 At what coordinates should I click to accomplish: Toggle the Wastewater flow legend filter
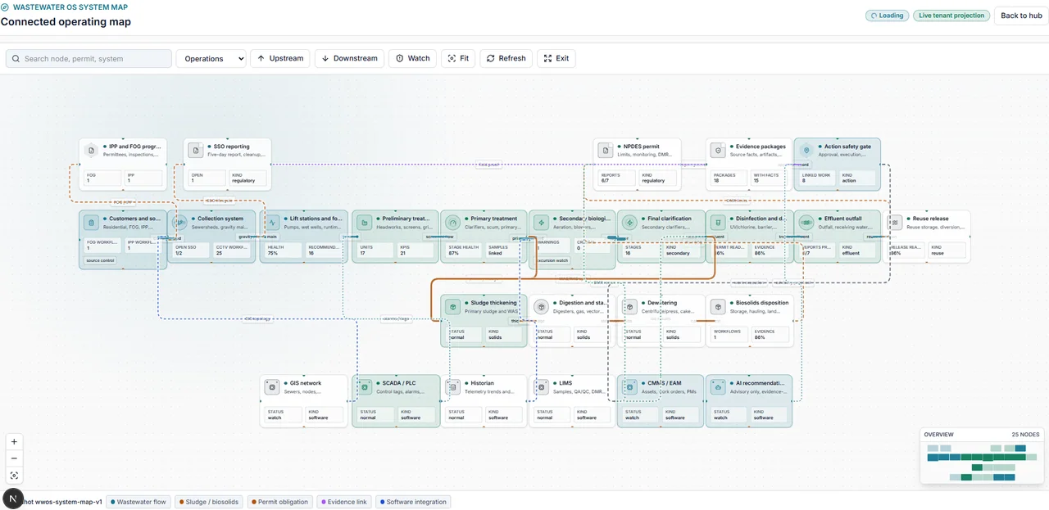click(x=139, y=502)
